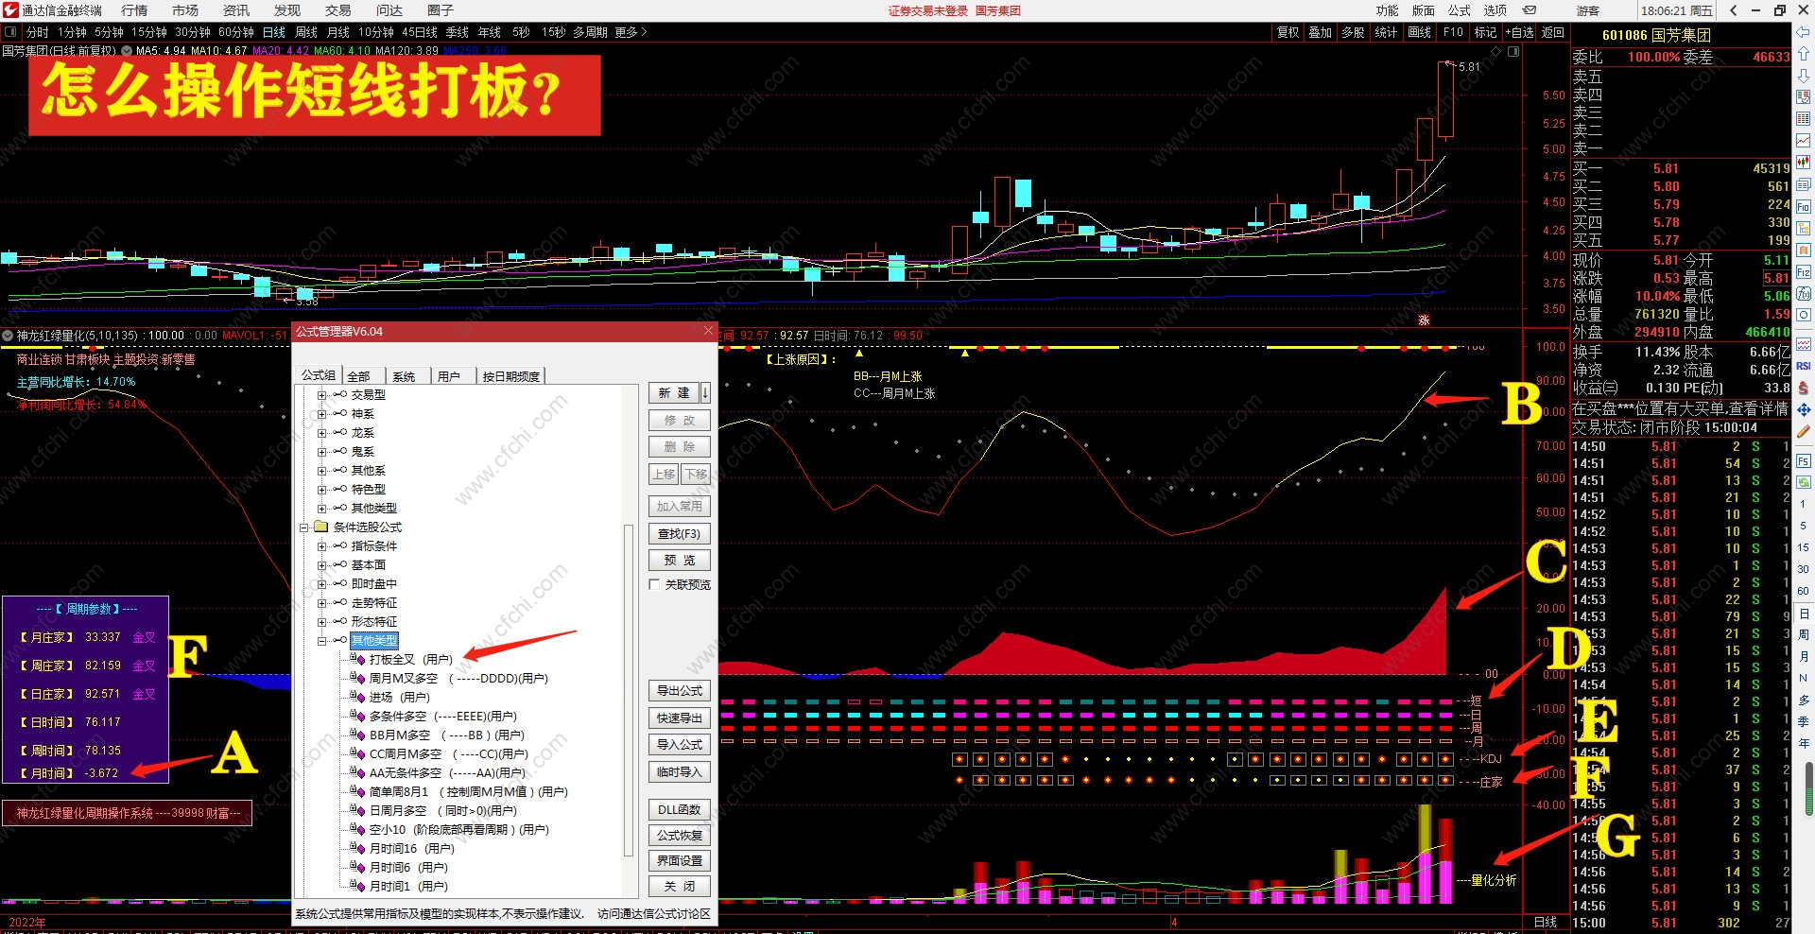Screen dimensions: 1815x934
Task: Expand the 指标条件 tree node
Action: click(x=321, y=546)
